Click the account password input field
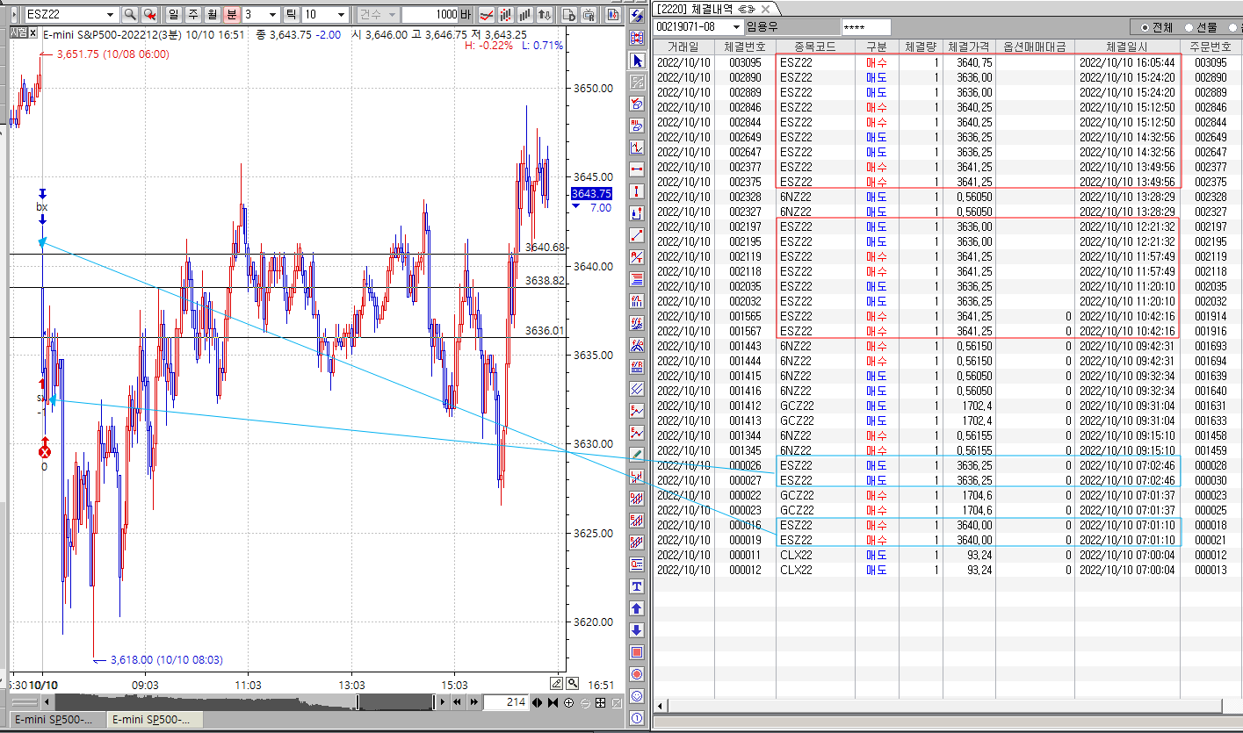Viewport: 1243px width, 733px height. point(865,27)
